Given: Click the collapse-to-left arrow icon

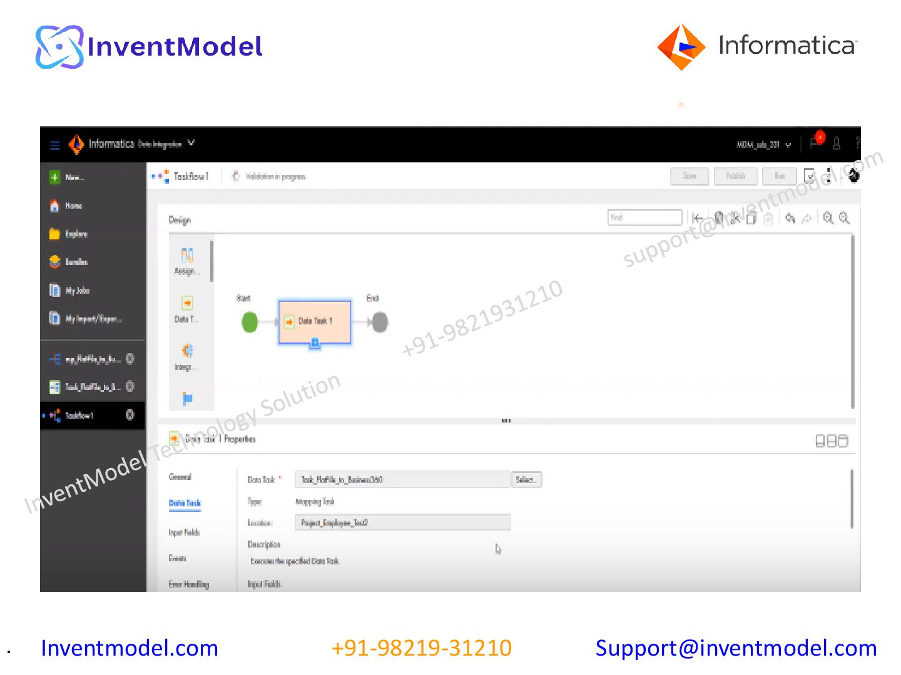Looking at the screenshot, I should (698, 218).
